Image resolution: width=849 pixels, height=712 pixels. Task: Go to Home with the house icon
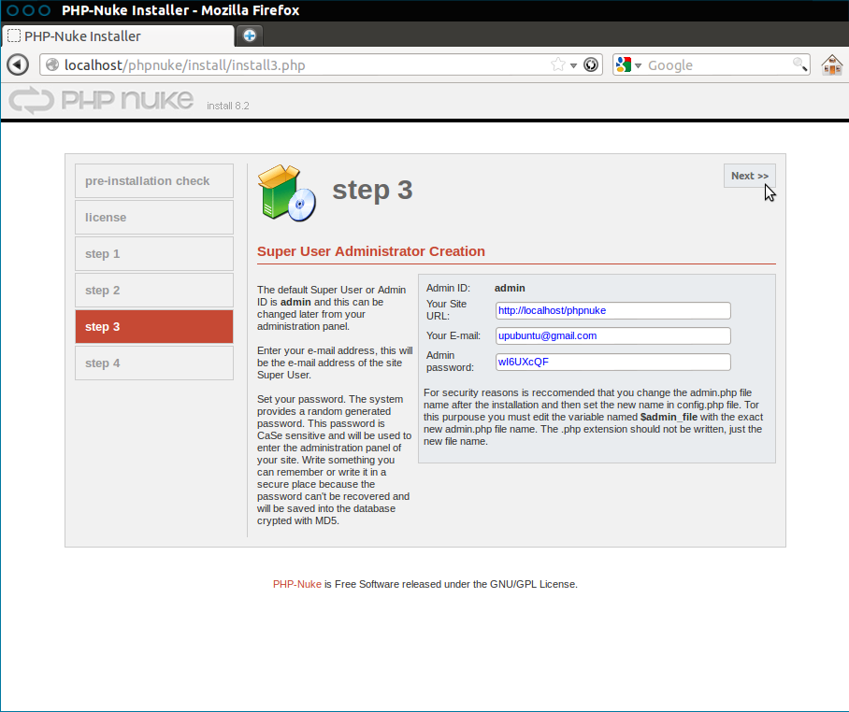click(x=831, y=64)
